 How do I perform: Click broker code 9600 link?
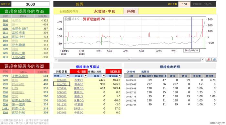[x=5, y=96]
